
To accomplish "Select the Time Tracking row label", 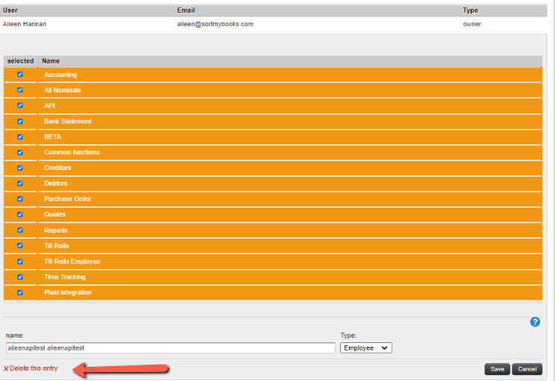I will 65,277.
